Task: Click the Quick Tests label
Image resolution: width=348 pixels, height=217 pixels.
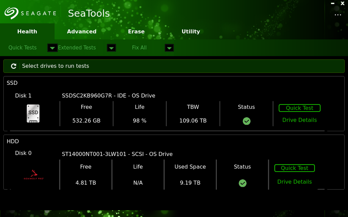Action: pyautogui.click(x=22, y=47)
